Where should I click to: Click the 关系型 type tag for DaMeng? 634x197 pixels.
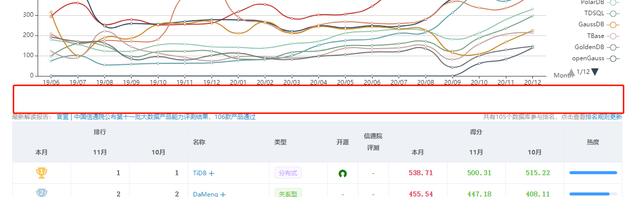[x=288, y=193]
